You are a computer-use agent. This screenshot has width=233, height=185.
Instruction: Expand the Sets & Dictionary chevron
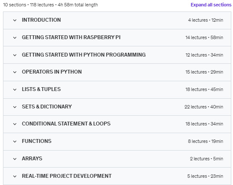15,107
